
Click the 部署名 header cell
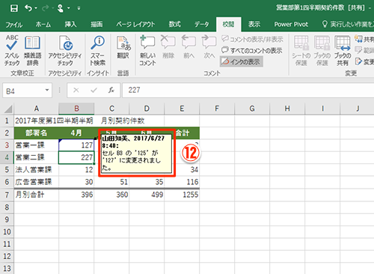[37, 133]
